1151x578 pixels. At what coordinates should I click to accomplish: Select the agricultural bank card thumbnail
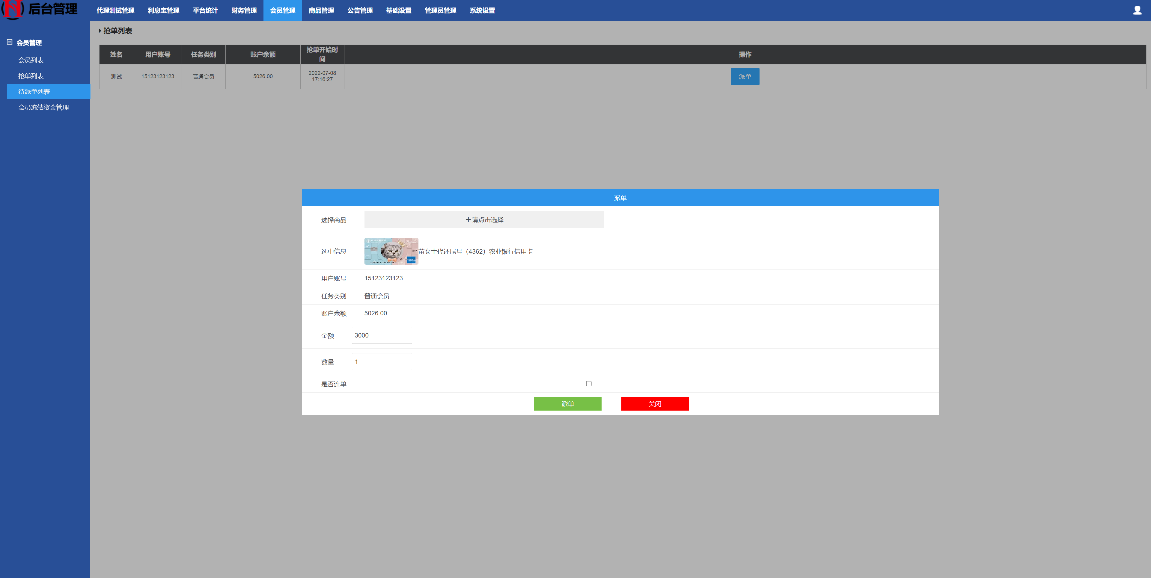(x=390, y=251)
